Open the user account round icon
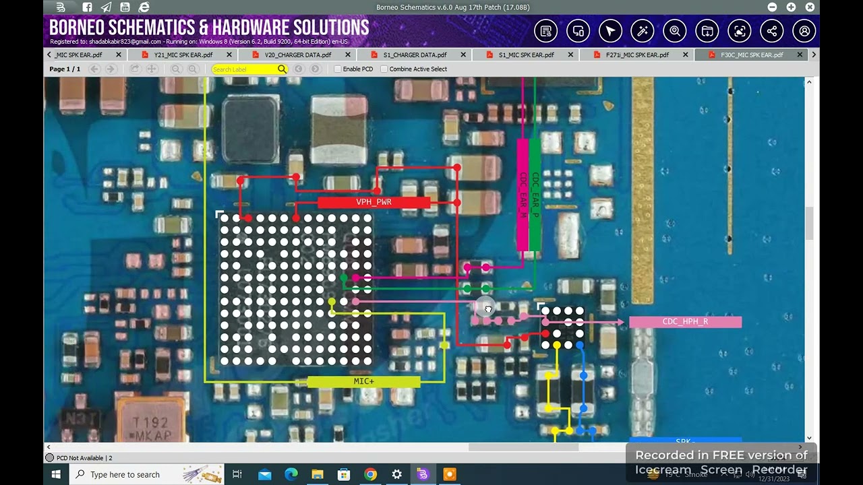 [x=804, y=31]
